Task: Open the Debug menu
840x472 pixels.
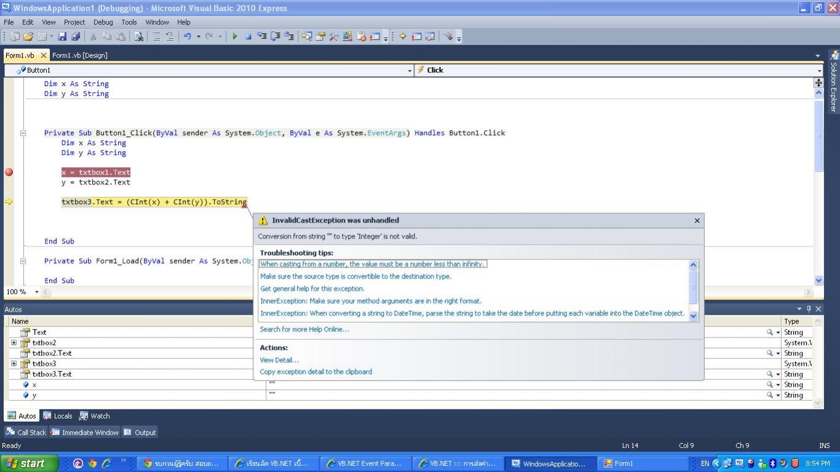Action: (x=103, y=22)
